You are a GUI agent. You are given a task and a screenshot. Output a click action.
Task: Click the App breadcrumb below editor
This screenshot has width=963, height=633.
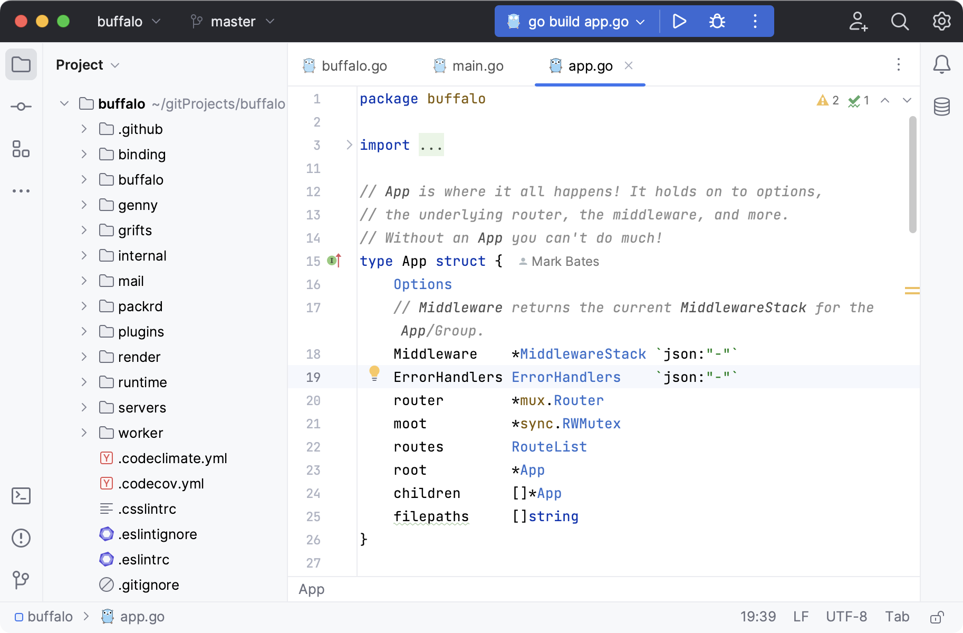(312, 589)
